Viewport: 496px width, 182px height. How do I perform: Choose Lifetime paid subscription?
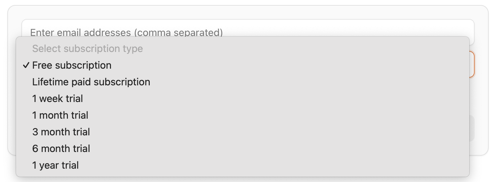coord(91,82)
